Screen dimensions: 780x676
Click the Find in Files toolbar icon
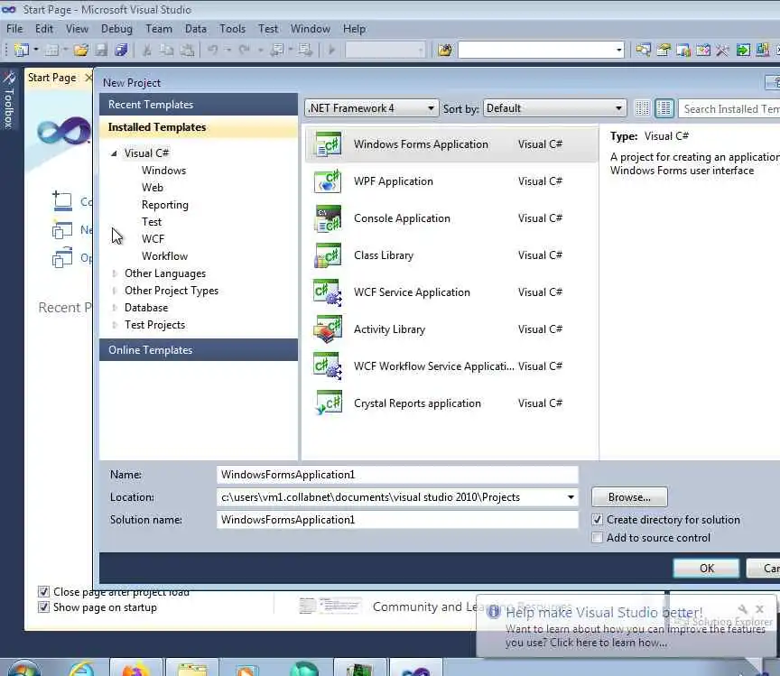coord(445,50)
